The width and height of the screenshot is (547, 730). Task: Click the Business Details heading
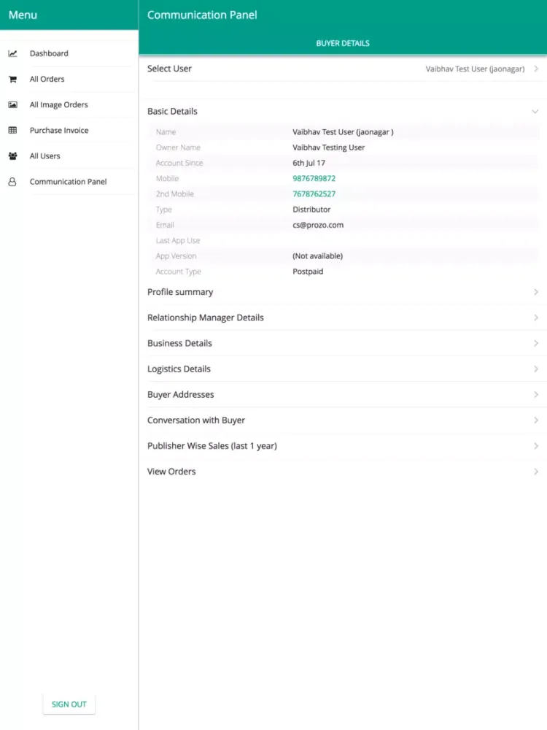click(x=179, y=343)
